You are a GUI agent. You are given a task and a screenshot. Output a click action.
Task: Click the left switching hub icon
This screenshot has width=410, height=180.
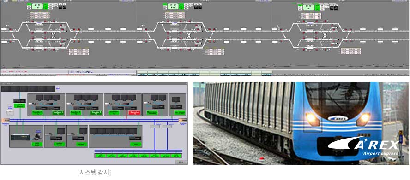[x=6, y=120]
